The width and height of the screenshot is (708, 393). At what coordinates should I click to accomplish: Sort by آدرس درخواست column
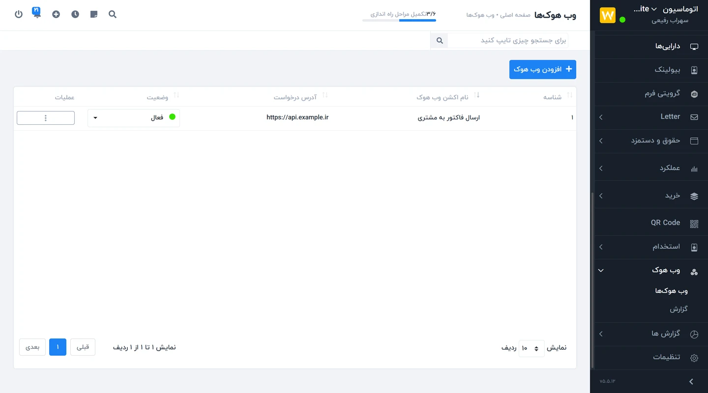click(325, 95)
